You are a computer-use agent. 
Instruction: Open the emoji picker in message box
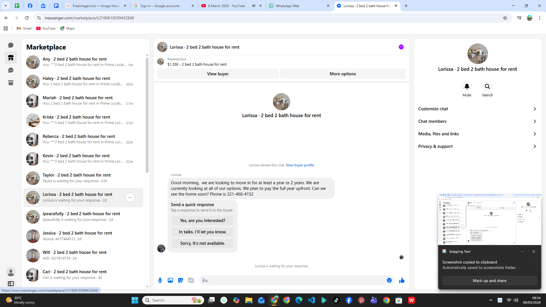coord(389,280)
